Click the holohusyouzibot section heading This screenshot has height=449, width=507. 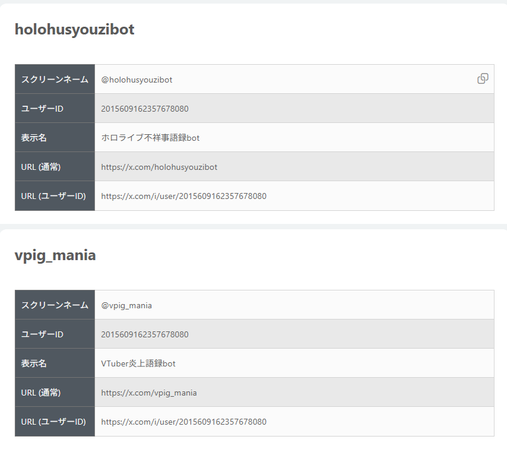[x=75, y=29]
